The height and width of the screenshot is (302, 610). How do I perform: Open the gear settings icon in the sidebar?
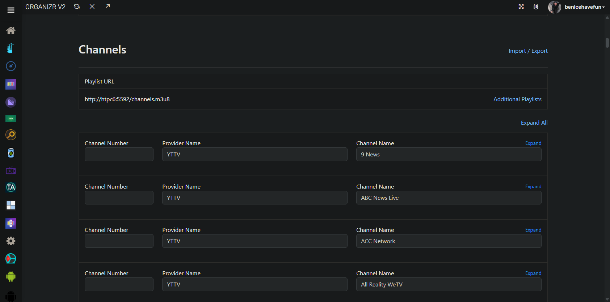click(x=11, y=241)
